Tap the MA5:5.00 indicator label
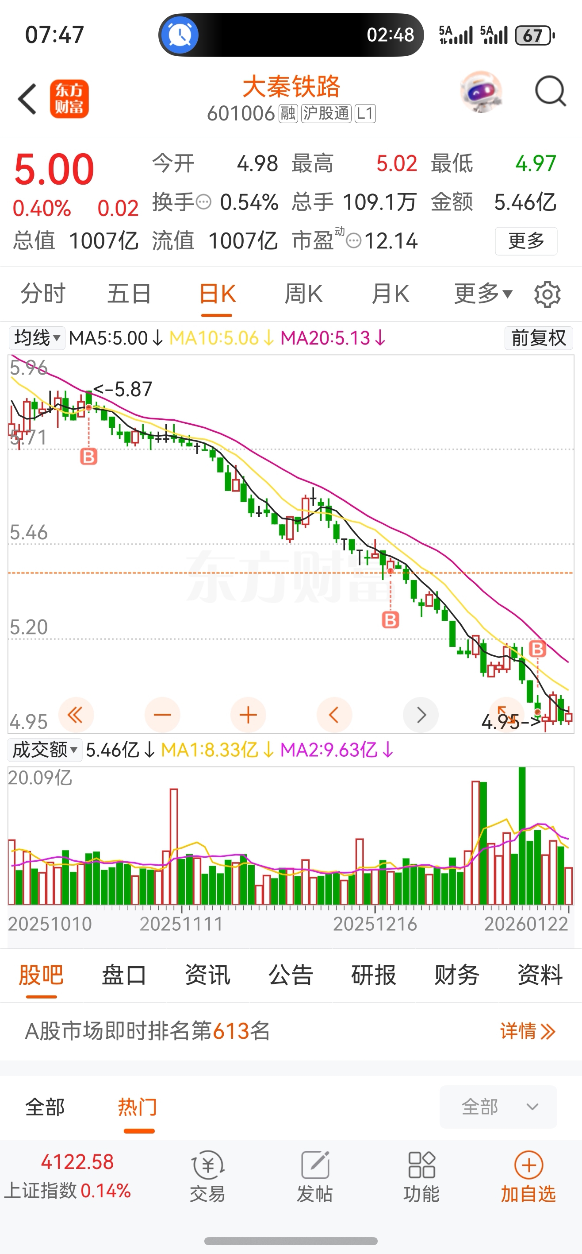 coord(116,338)
